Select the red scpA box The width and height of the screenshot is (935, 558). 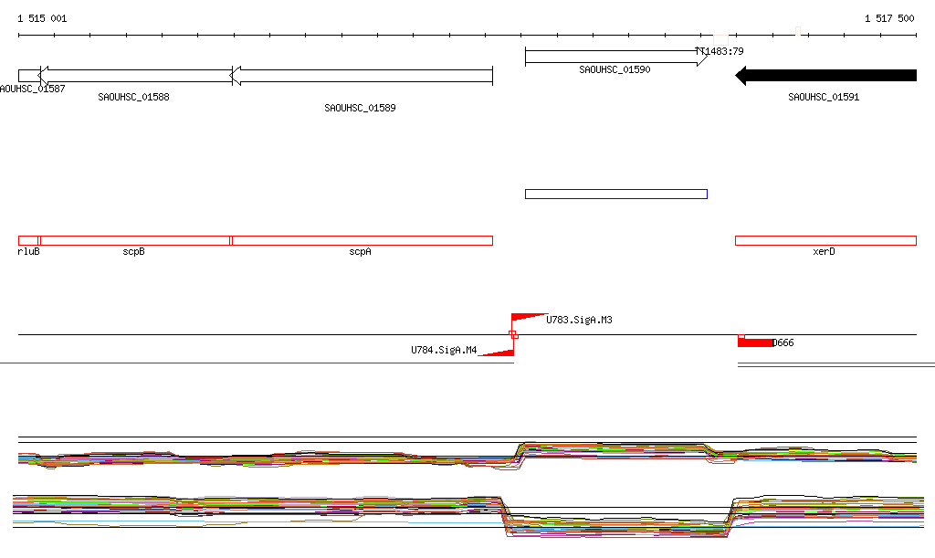pos(362,241)
